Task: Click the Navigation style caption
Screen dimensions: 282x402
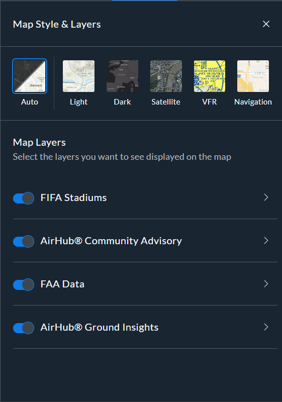Action: (253, 102)
